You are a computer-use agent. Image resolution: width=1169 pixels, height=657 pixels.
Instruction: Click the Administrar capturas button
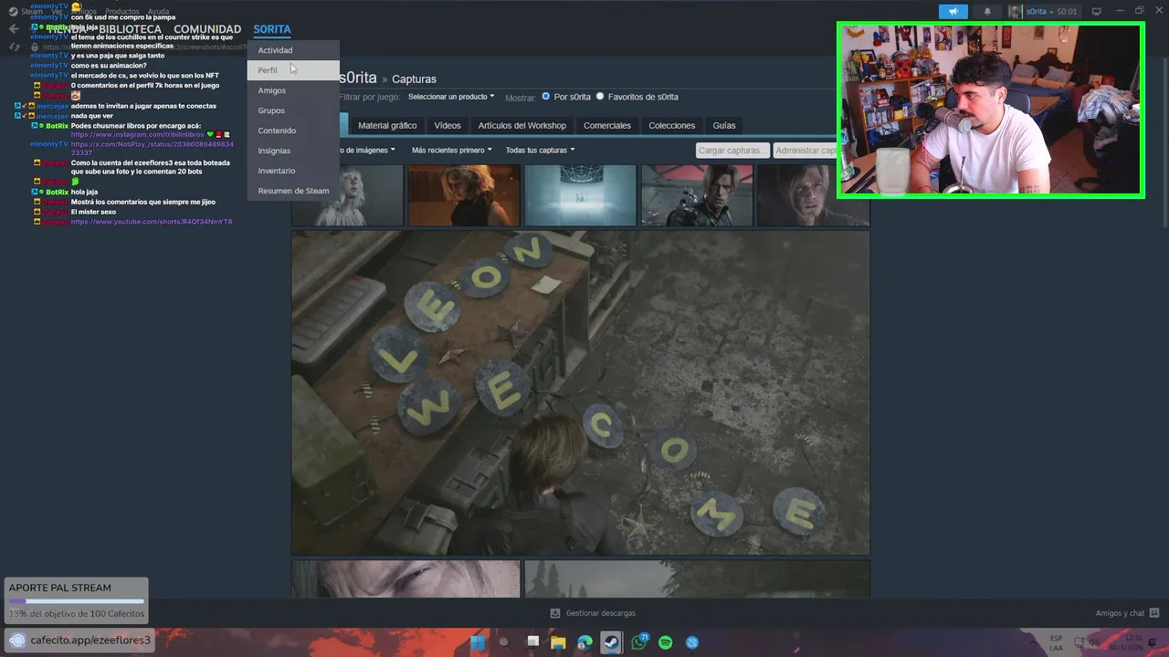click(x=805, y=151)
